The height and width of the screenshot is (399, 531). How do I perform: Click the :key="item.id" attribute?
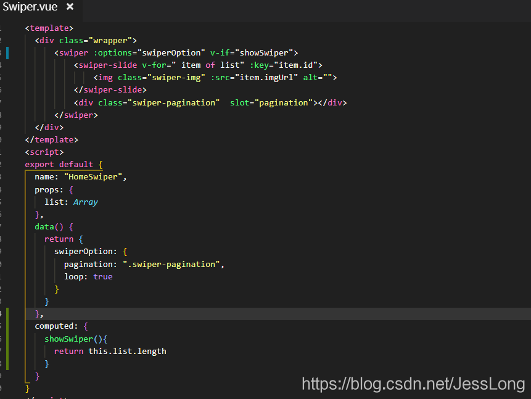tap(284, 65)
